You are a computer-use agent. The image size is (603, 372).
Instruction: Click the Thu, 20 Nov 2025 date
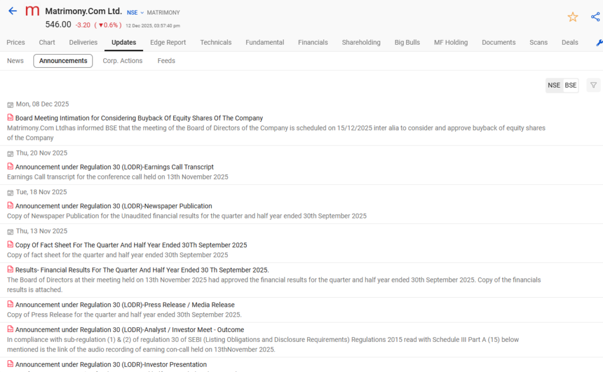point(42,153)
